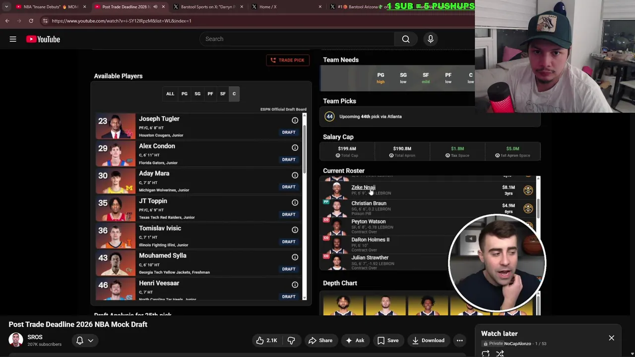Mute the Post Trade Deadline tab audio
The height and width of the screenshot is (357, 635).
[155, 7]
